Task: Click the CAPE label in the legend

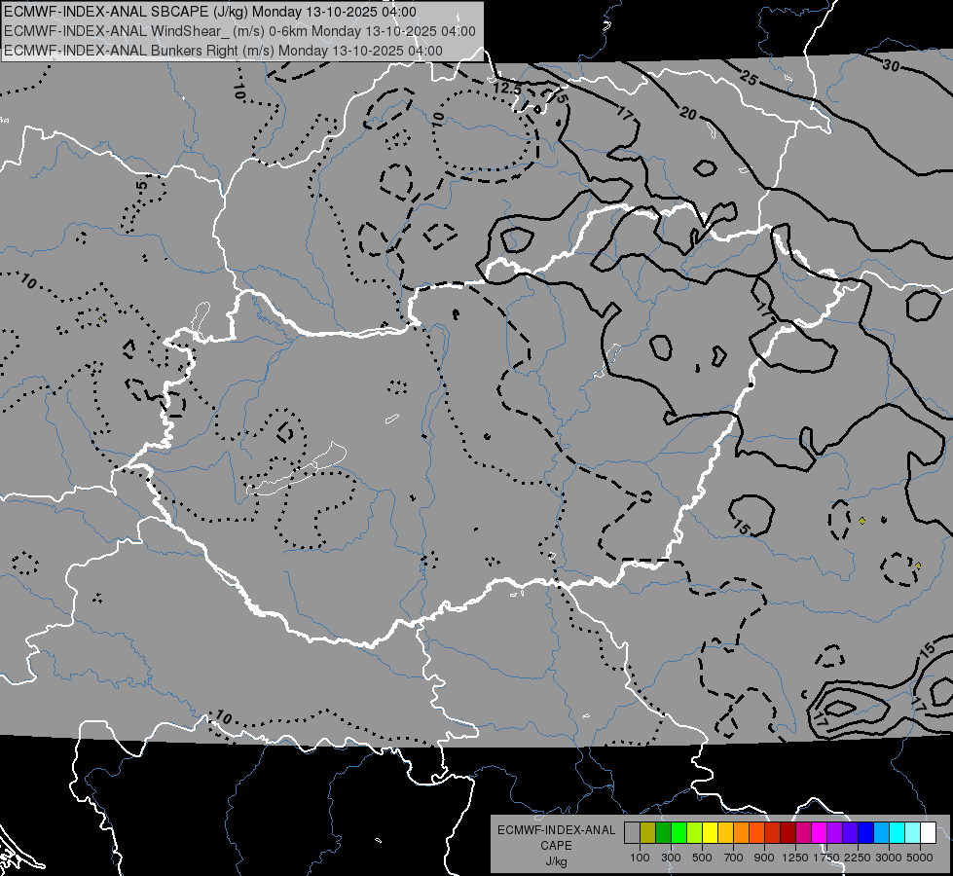Action: 556,845
